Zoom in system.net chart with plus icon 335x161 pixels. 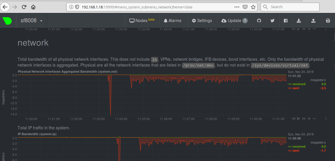point(309,119)
